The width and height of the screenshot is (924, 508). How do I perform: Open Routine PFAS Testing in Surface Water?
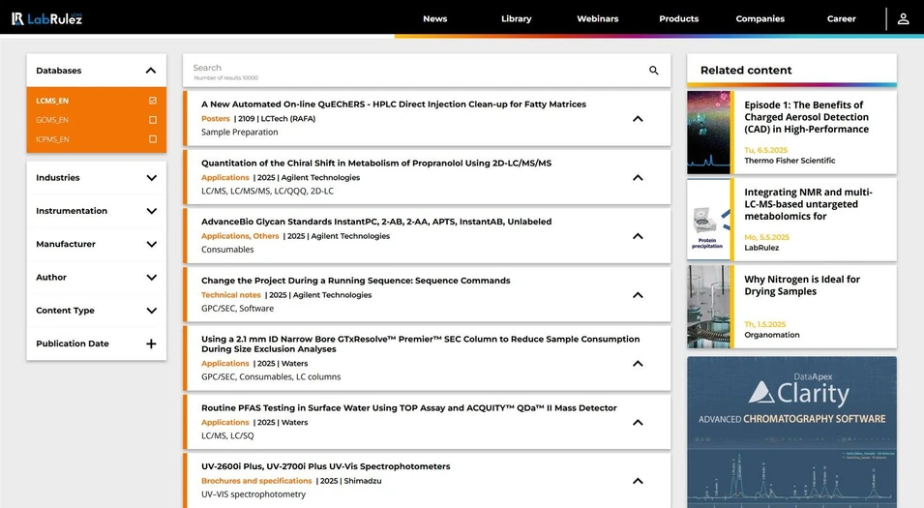(x=409, y=407)
